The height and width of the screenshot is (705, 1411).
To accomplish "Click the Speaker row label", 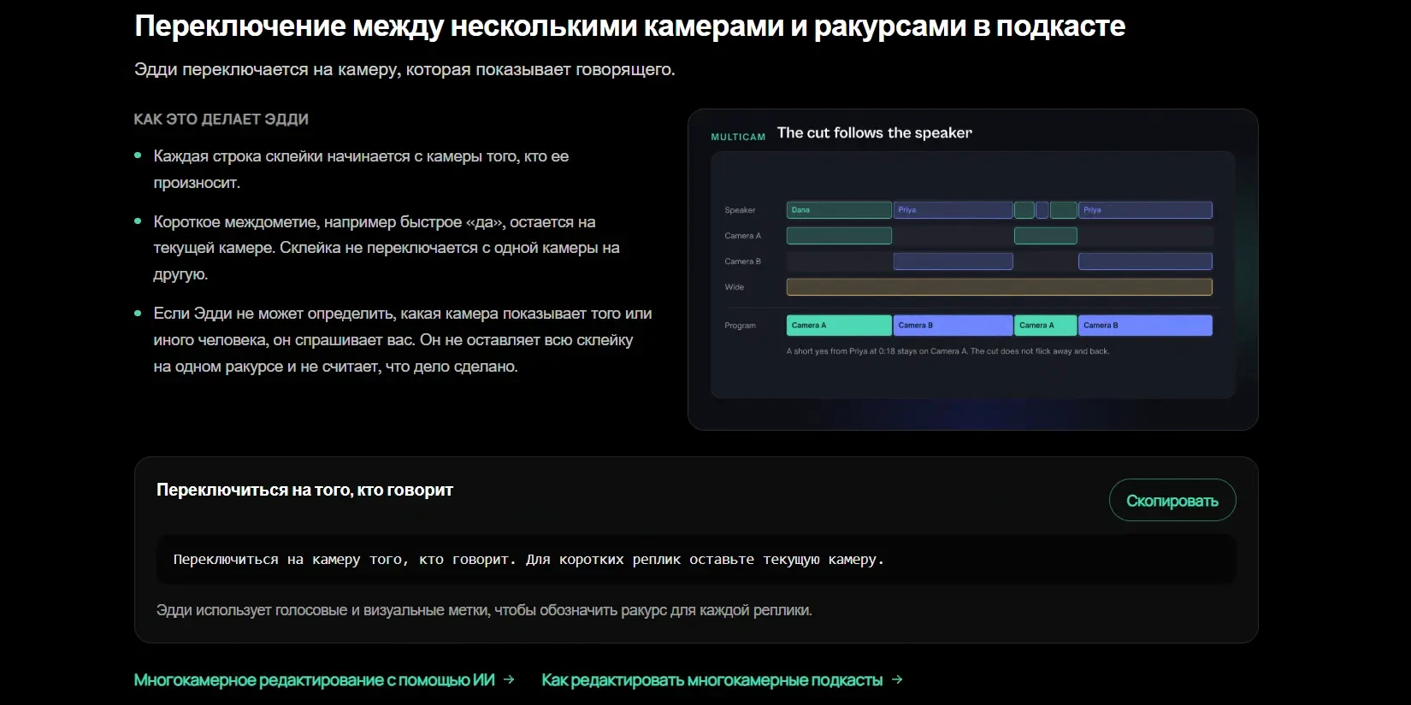I will [740, 210].
